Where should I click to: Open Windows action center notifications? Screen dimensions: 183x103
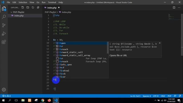179,100
